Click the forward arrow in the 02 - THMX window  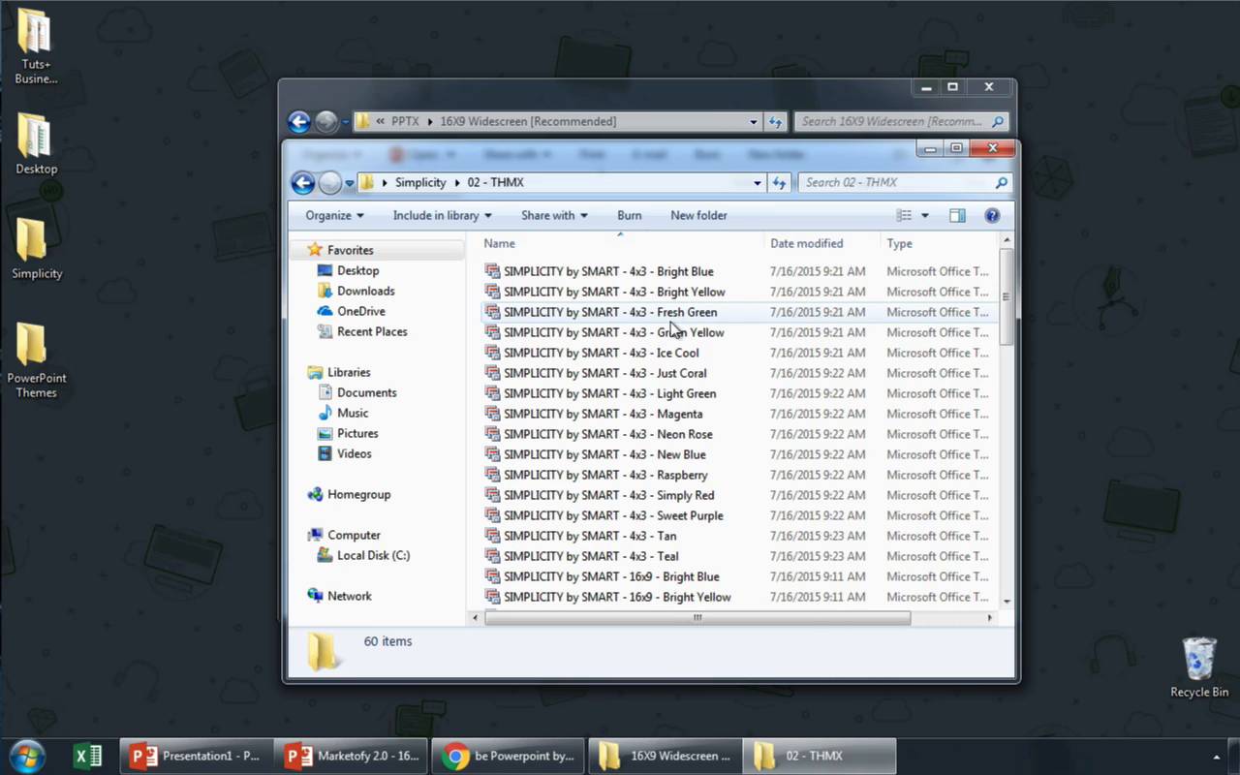[329, 182]
